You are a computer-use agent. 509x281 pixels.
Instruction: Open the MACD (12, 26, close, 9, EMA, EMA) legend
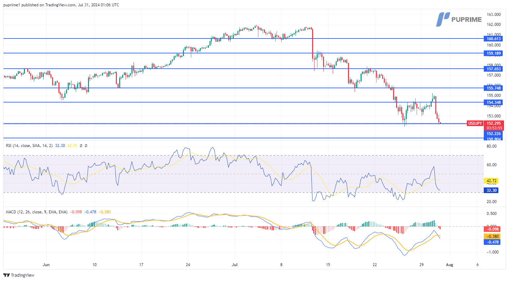[37, 212]
